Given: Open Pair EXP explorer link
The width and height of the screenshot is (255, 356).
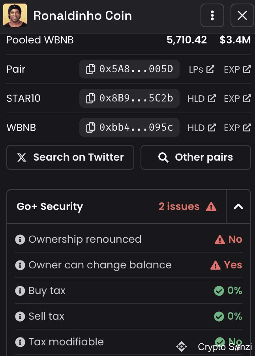Looking at the screenshot, I should click(237, 69).
